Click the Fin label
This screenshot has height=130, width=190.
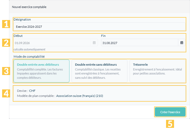pyautogui.click(x=103, y=36)
